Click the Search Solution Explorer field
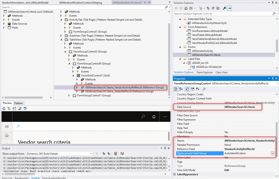 pos(223,14)
